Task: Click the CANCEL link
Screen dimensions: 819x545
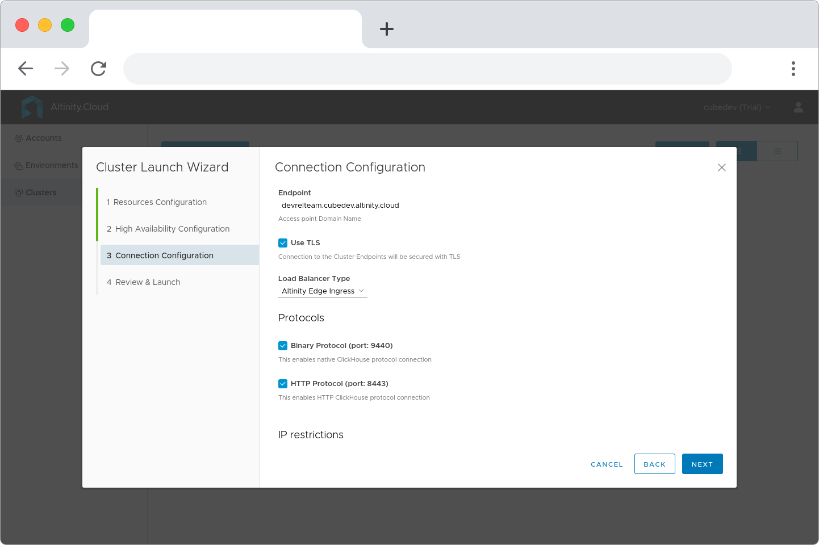Action: (x=607, y=464)
